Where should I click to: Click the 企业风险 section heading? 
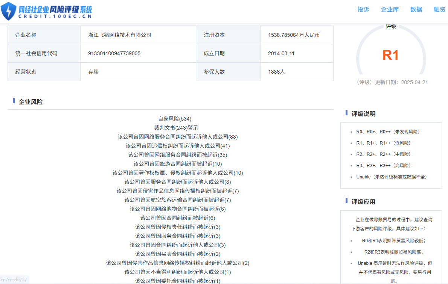pos(30,102)
